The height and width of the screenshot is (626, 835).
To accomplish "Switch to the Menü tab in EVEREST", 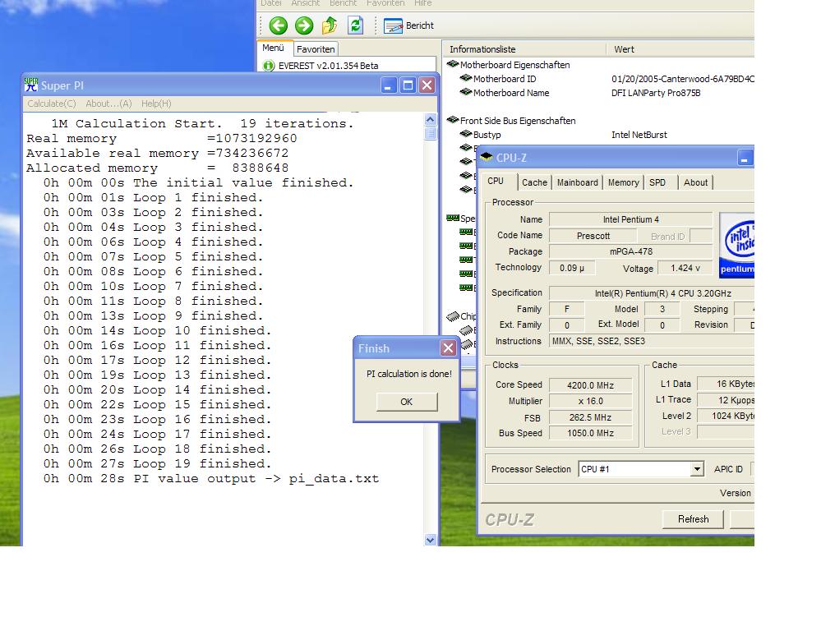I will [273, 48].
